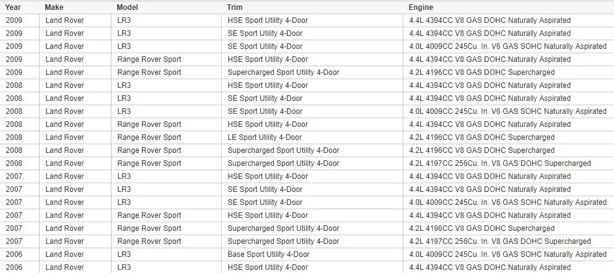Click 2008 Range Rover Sport LE model cell
614x273 pixels.
tap(167, 137)
